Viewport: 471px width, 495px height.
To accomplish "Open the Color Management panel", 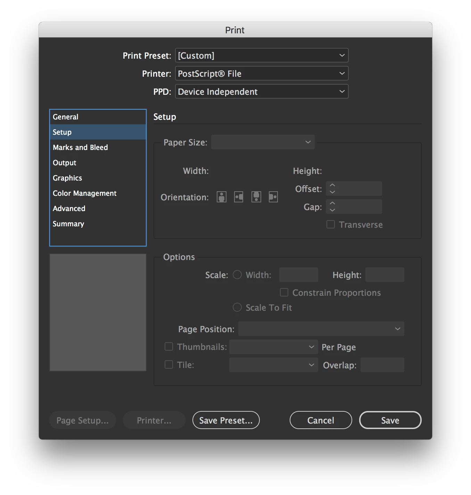I will pos(98,193).
